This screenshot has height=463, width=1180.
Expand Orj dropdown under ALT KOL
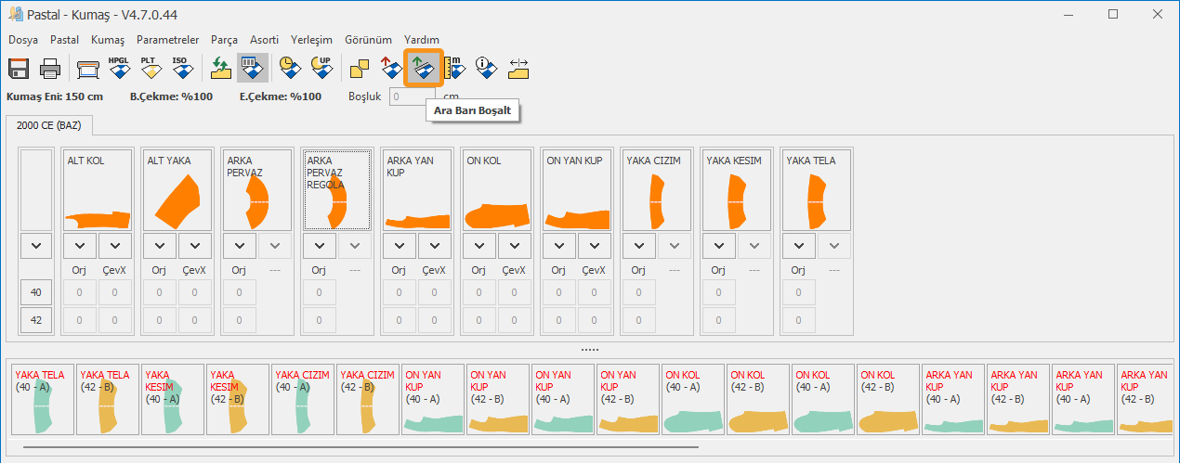80,246
